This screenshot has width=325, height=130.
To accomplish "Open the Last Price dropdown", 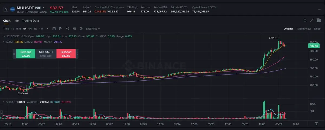I will (93, 28).
